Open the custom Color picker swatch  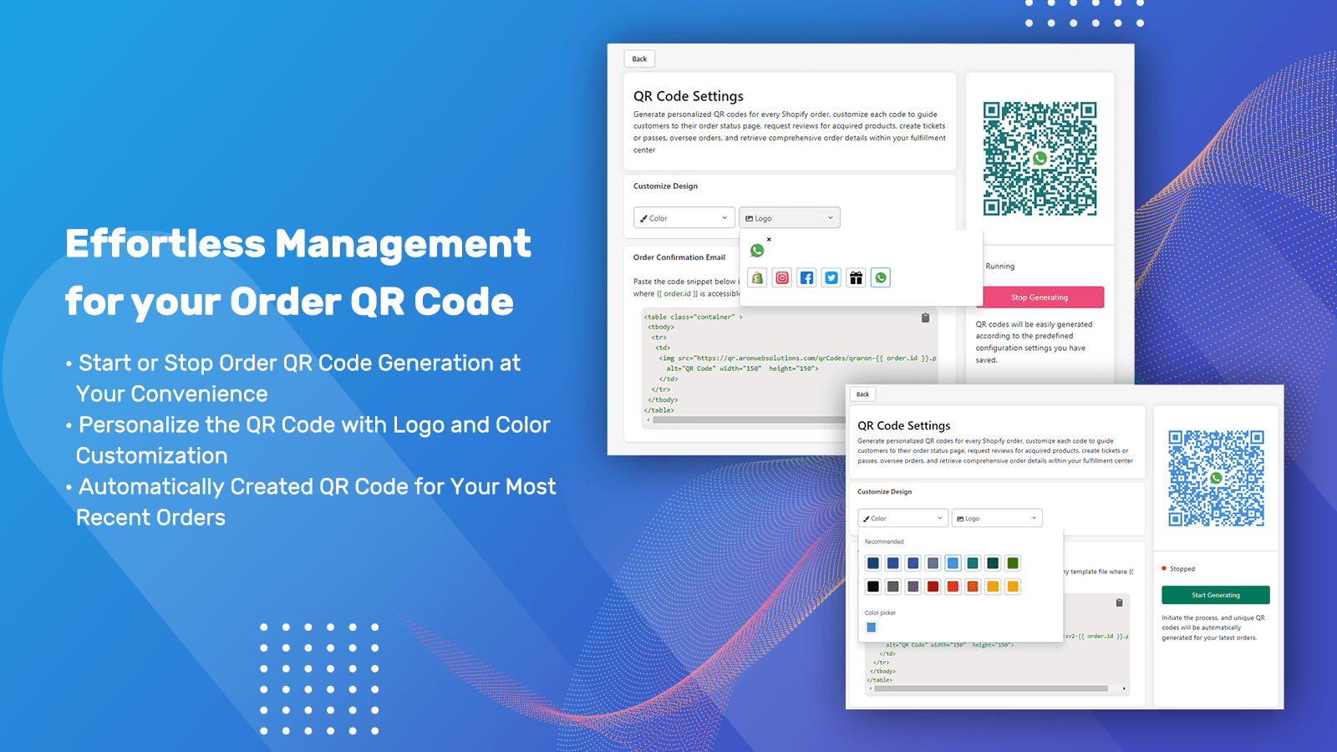pos(872,627)
